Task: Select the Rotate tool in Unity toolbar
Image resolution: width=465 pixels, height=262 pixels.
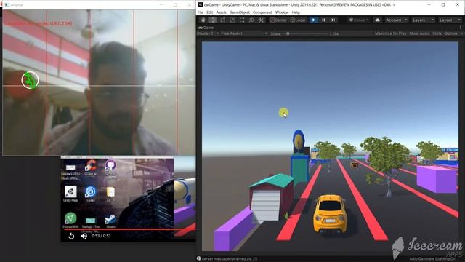Action: (222, 20)
